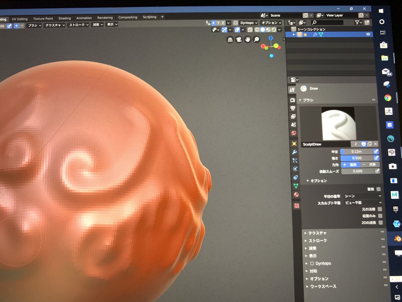This screenshot has width=402, height=302.
Task: Open the Object properties tab
Action: point(294,144)
